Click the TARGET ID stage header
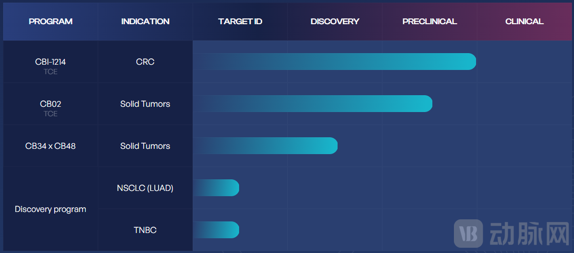574x253 pixels. 240,22
